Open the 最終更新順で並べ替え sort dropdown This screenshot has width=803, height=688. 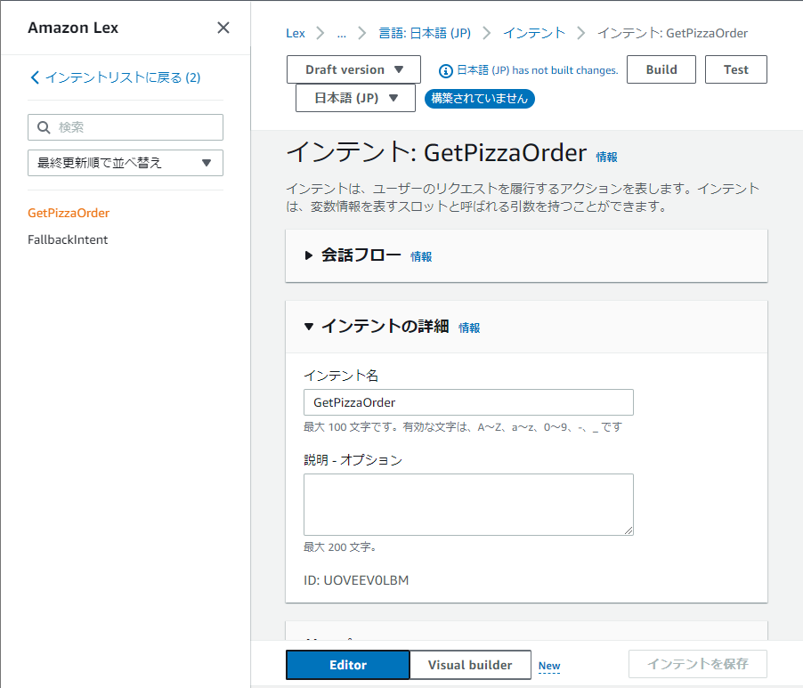[x=125, y=163]
